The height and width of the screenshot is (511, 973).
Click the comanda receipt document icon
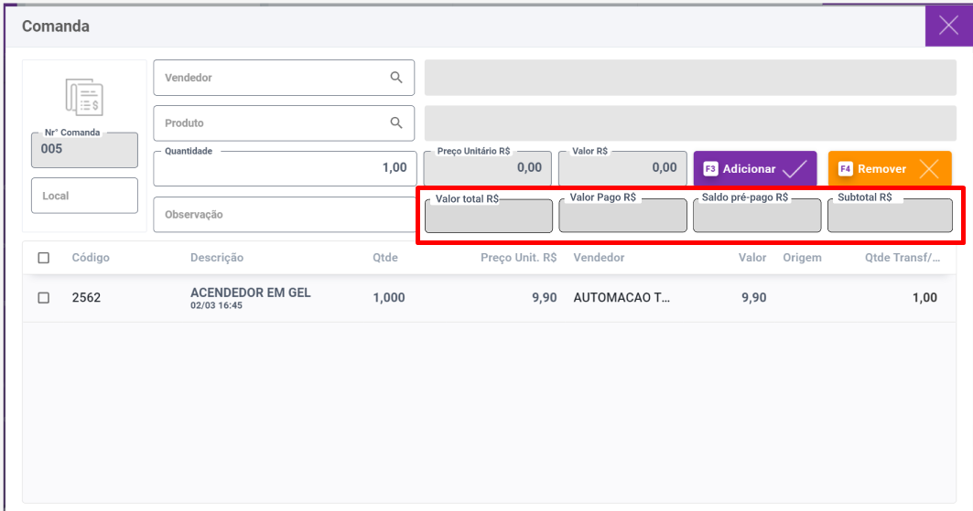tap(84, 96)
